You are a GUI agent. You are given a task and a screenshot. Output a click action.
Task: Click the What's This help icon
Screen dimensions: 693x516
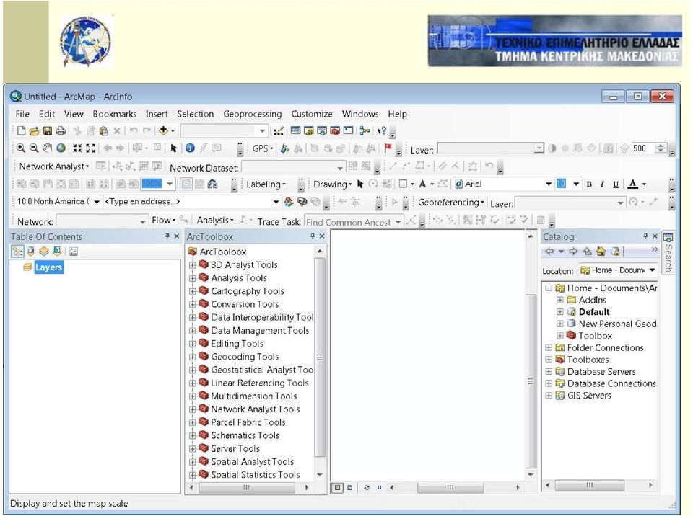381,130
